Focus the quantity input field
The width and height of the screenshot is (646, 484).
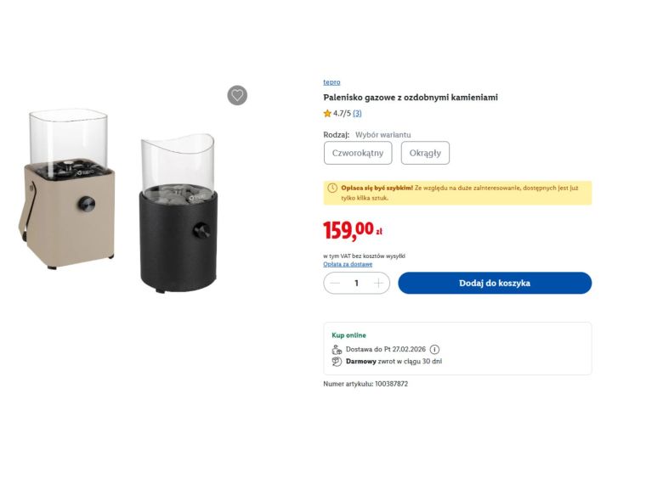click(x=356, y=284)
